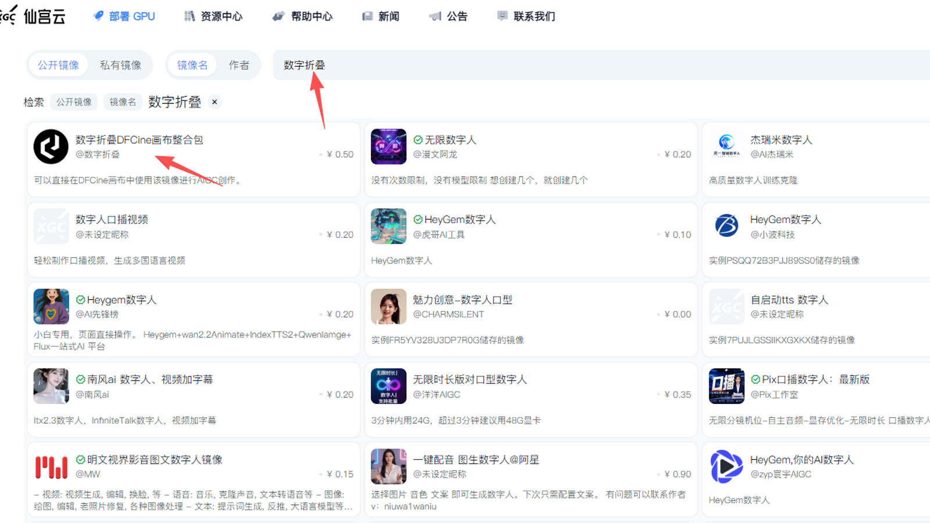The image size is (930, 523).
Task: Open 魅力创意-数字人口型 title
Action: [463, 300]
